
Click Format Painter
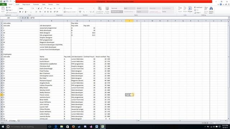pos(11,13)
